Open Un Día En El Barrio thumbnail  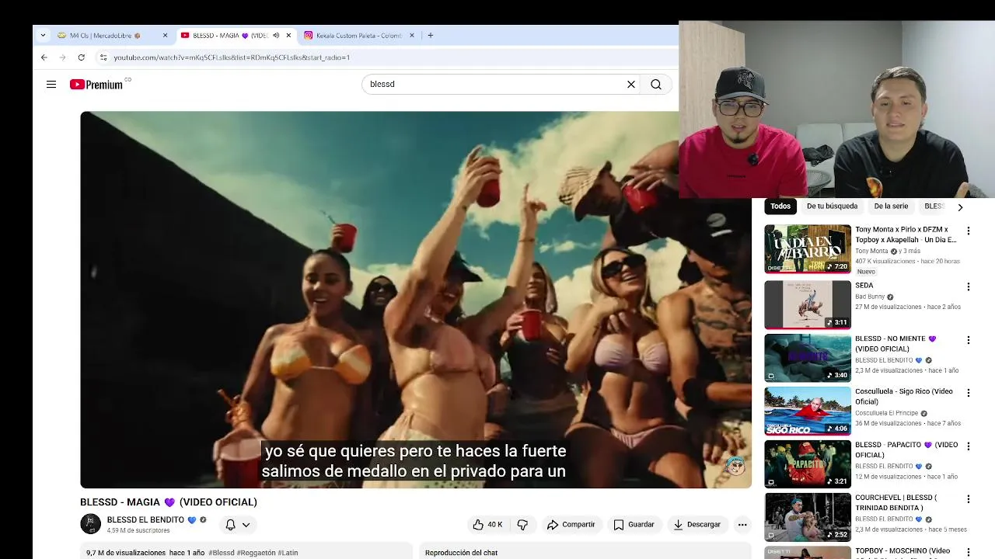(808, 249)
